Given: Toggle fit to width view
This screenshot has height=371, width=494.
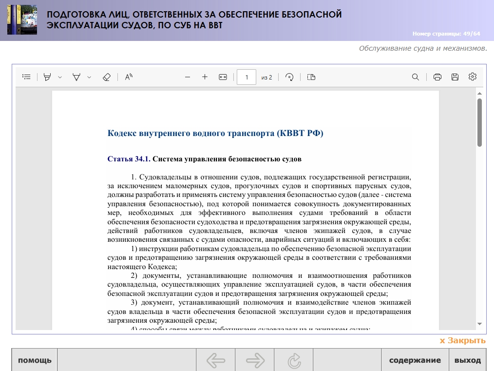Looking at the screenshot, I should coord(223,77).
